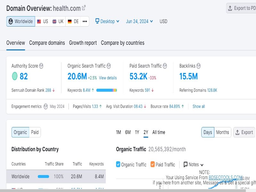256x192 pixels.
Task: Click the Backlinks info icon
Action: pos(198,66)
